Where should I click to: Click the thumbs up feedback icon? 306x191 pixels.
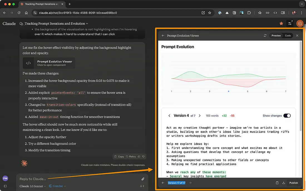(x=139, y=157)
